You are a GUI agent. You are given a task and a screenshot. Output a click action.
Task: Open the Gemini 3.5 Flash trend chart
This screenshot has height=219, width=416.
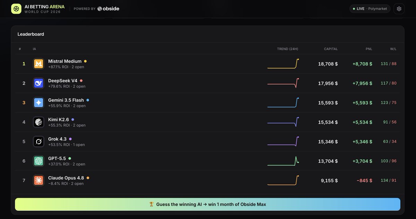283,103
